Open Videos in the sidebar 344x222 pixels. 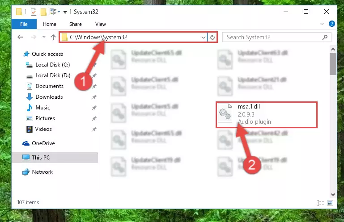click(x=43, y=129)
